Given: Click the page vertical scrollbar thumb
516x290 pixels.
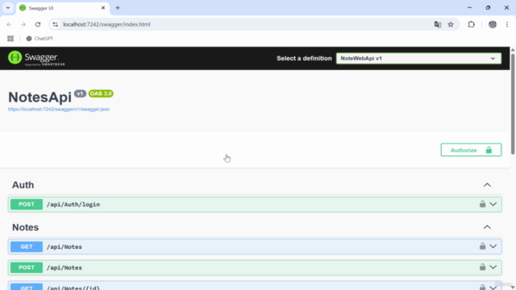Looking at the screenshot, I should coord(513,104).
